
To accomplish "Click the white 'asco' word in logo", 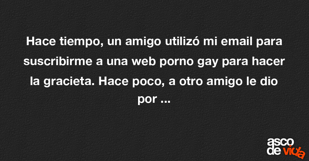I will pyautogui.click(x=280, y=142).
